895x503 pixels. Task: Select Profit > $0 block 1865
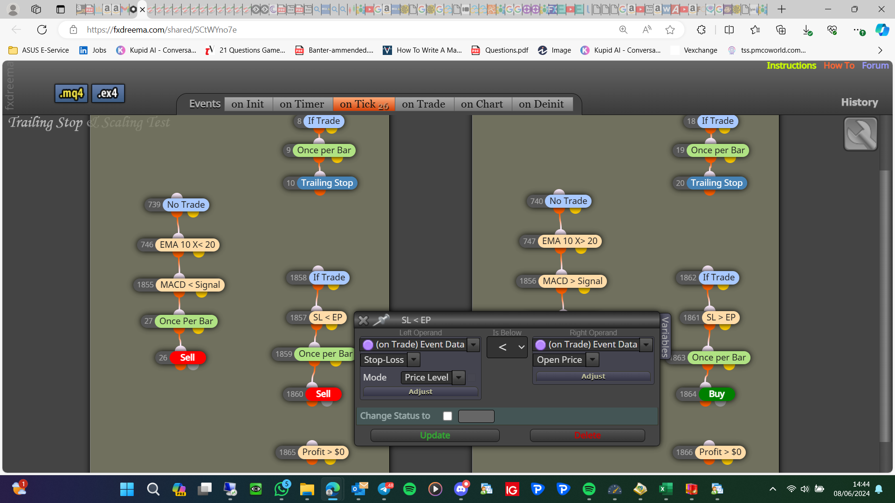point(323,452)
